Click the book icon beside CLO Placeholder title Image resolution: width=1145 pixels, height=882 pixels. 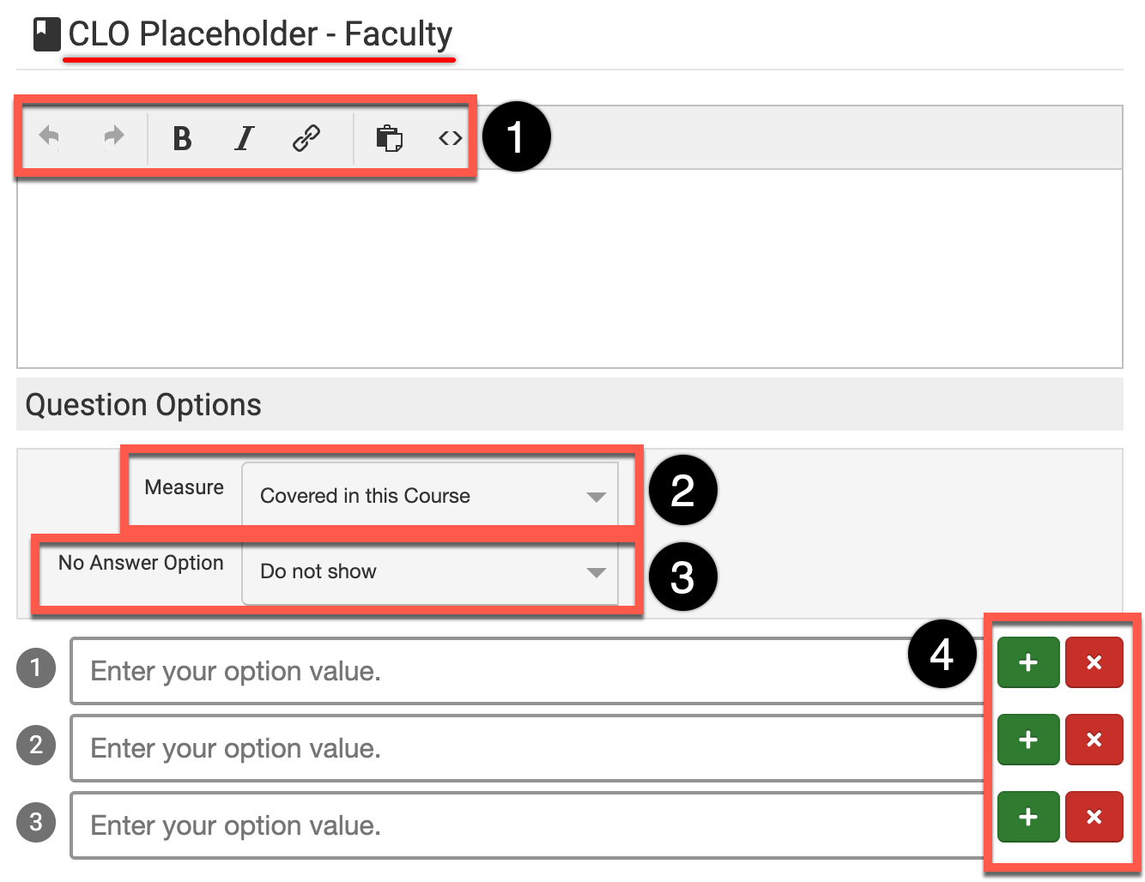[46, 35]
